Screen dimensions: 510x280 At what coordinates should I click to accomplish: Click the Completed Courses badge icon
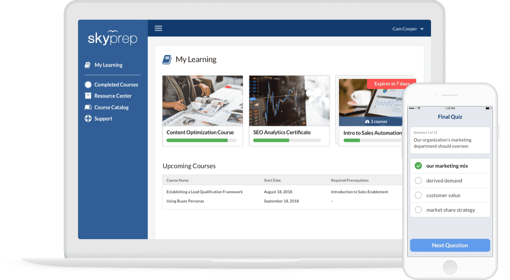coord(88,85)
